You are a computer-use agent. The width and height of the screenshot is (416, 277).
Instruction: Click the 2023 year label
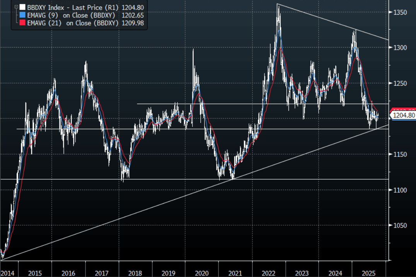pyautogui.click(x=302, y=273)
